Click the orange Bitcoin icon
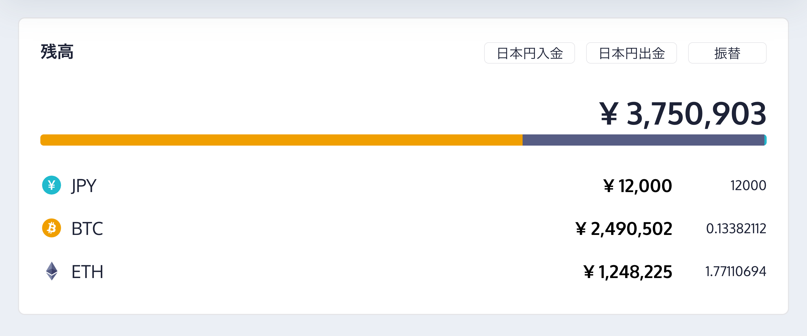The width and height of the screenshot is (807, 336). 51,228
